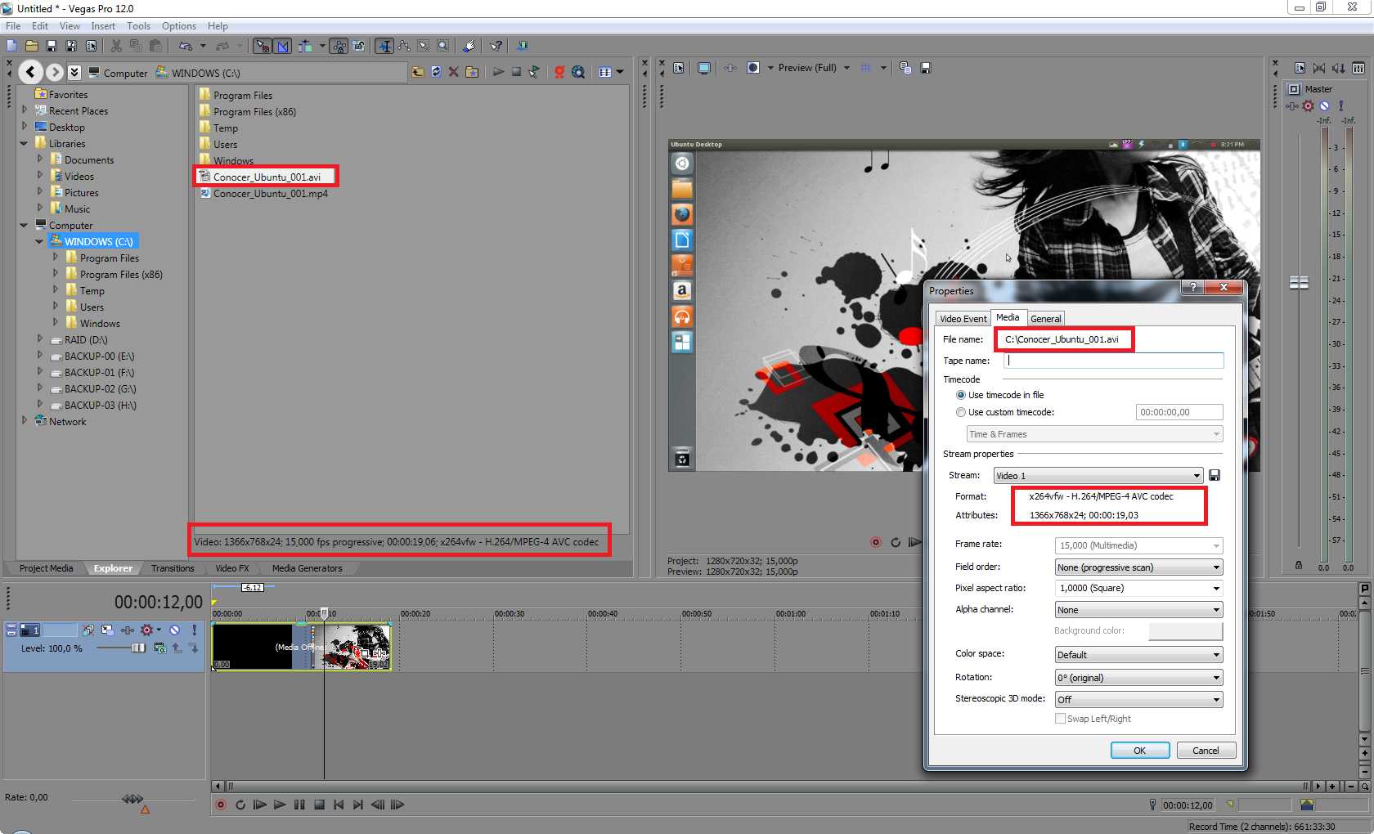Click the Track Motion icon on track 1

tap(107, 630)
